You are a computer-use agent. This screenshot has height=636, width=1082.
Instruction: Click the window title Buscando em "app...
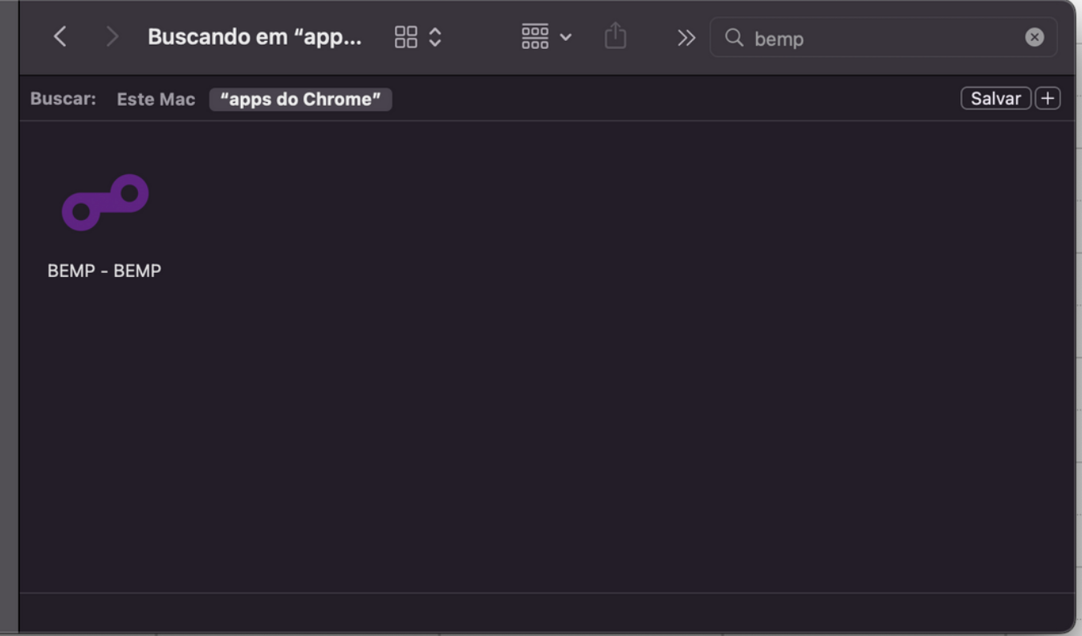coord(254,37)
